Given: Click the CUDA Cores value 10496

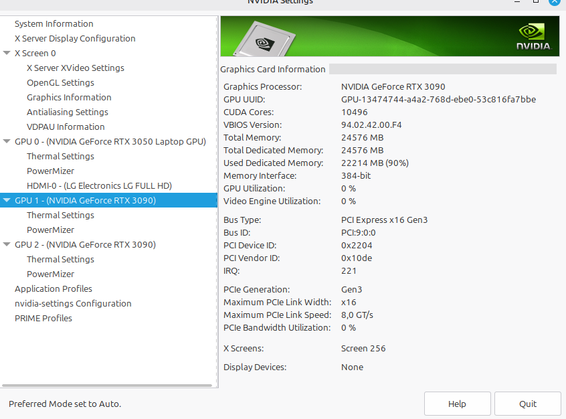Looking at the screenshot, I should [x=354, y=112].
